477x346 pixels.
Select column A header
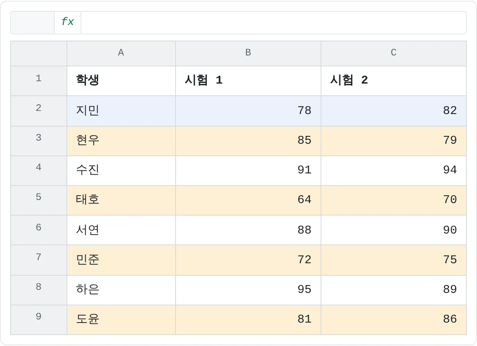click(121, 54)
